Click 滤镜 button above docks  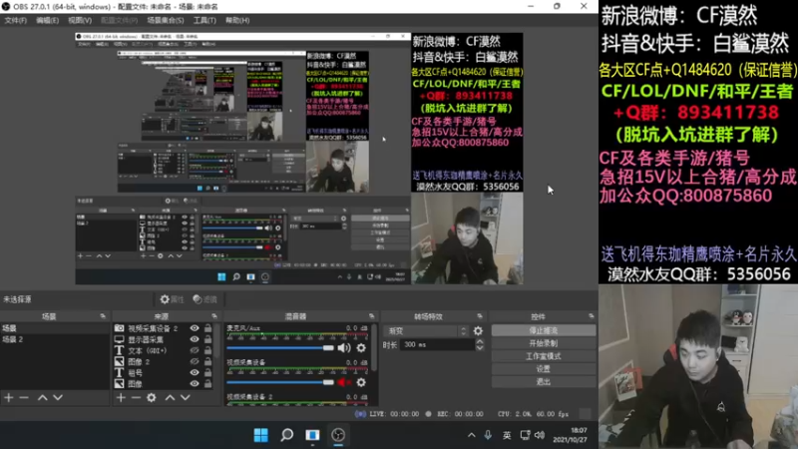[205, 299]
